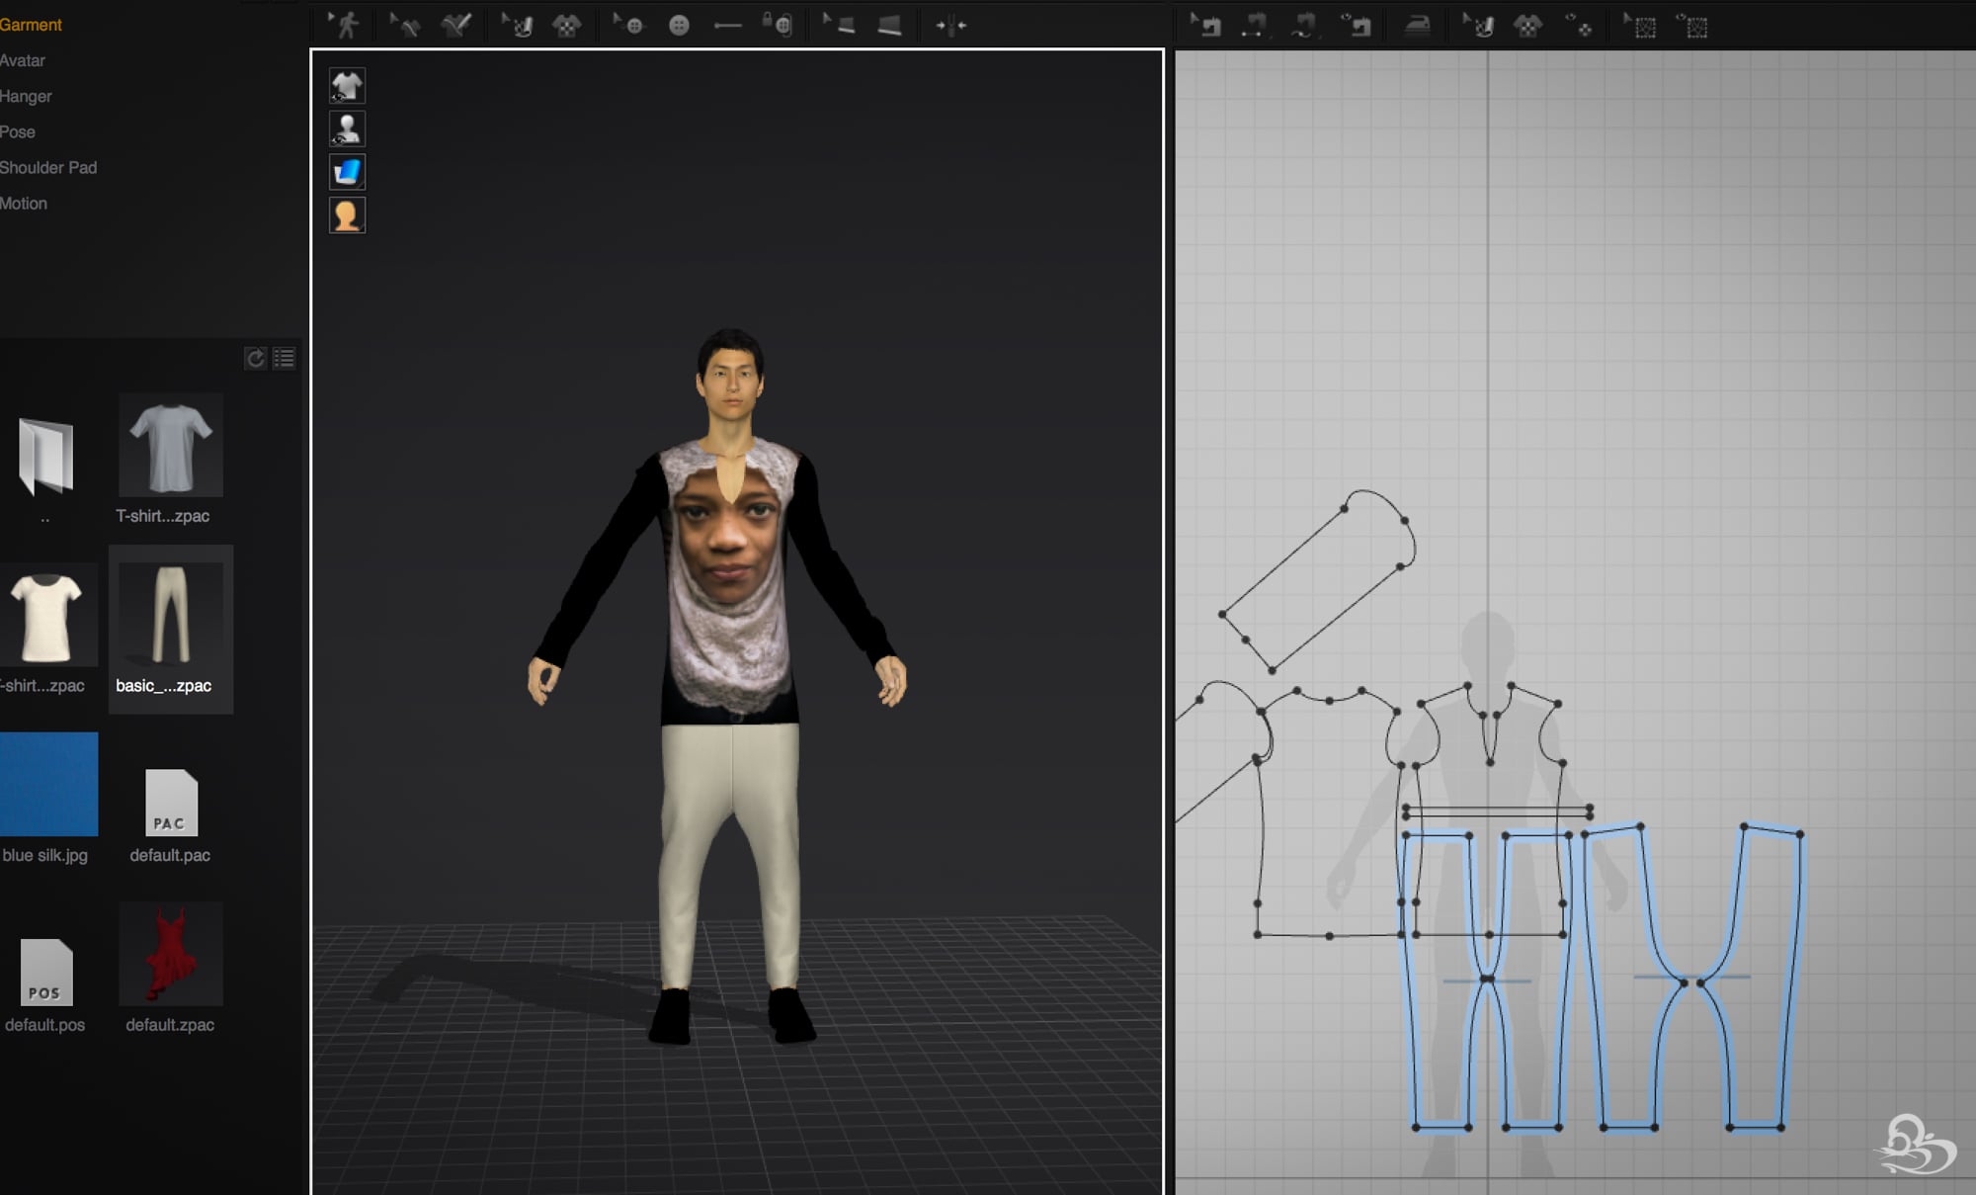Click the Button tool in 3D toolbar
1976x1195 pixels.
[x=679, y=26]
